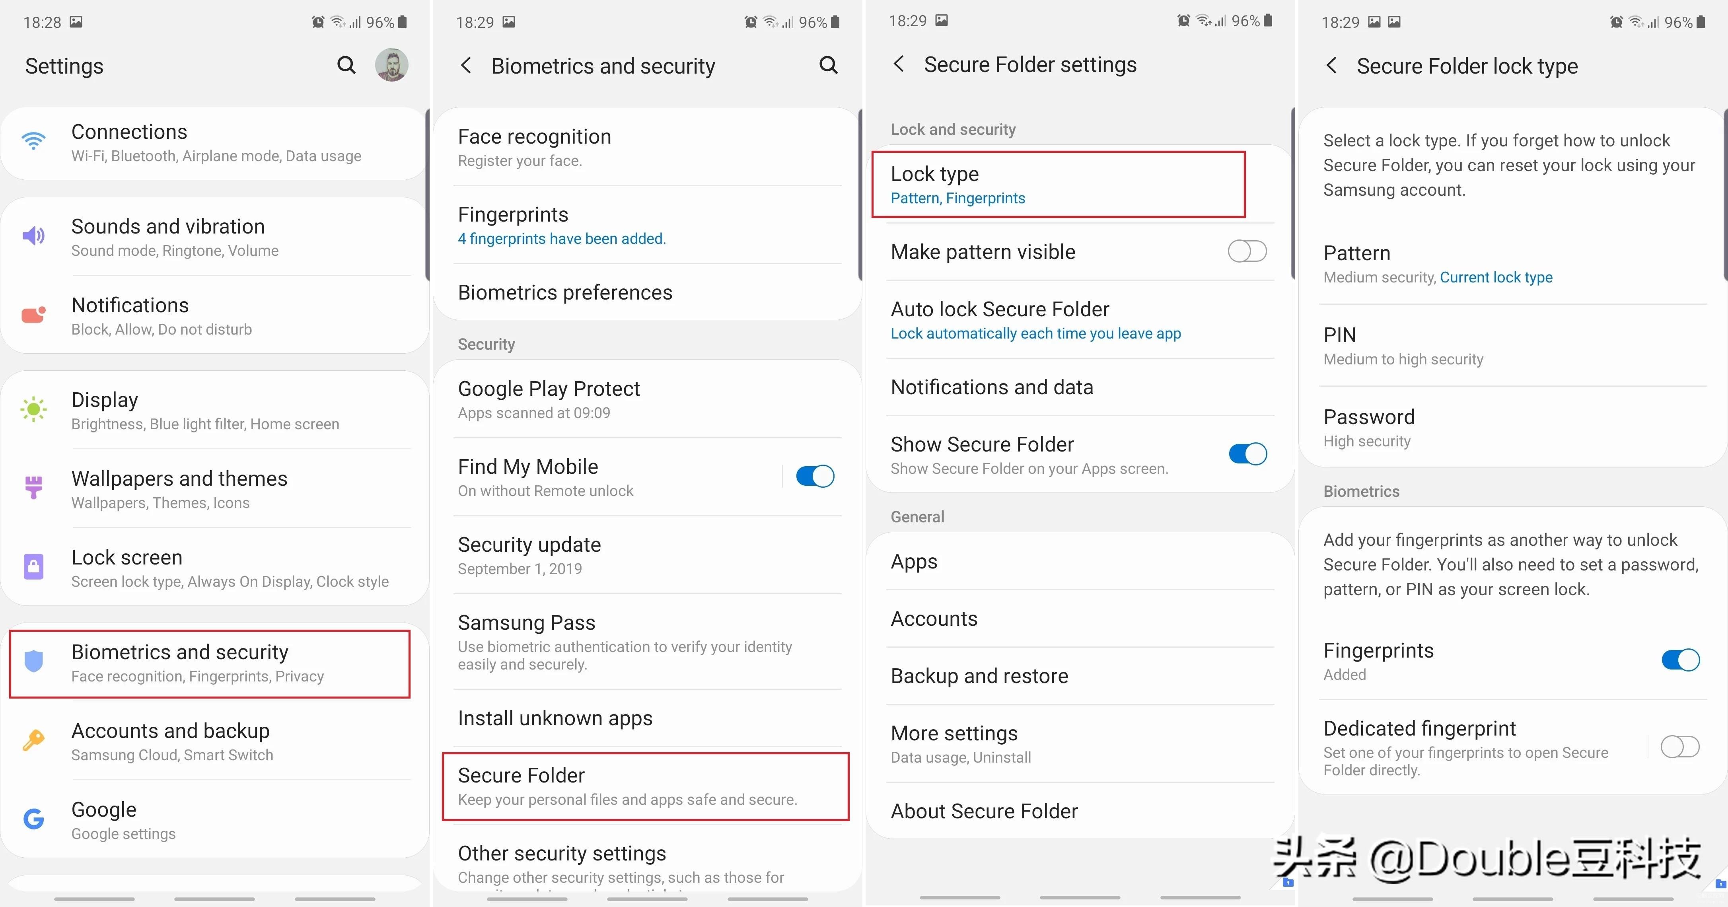The height and width of the screenshot is (907, 1728).
Task: Search within Biometrics and security
Action: tap(829, 65)
